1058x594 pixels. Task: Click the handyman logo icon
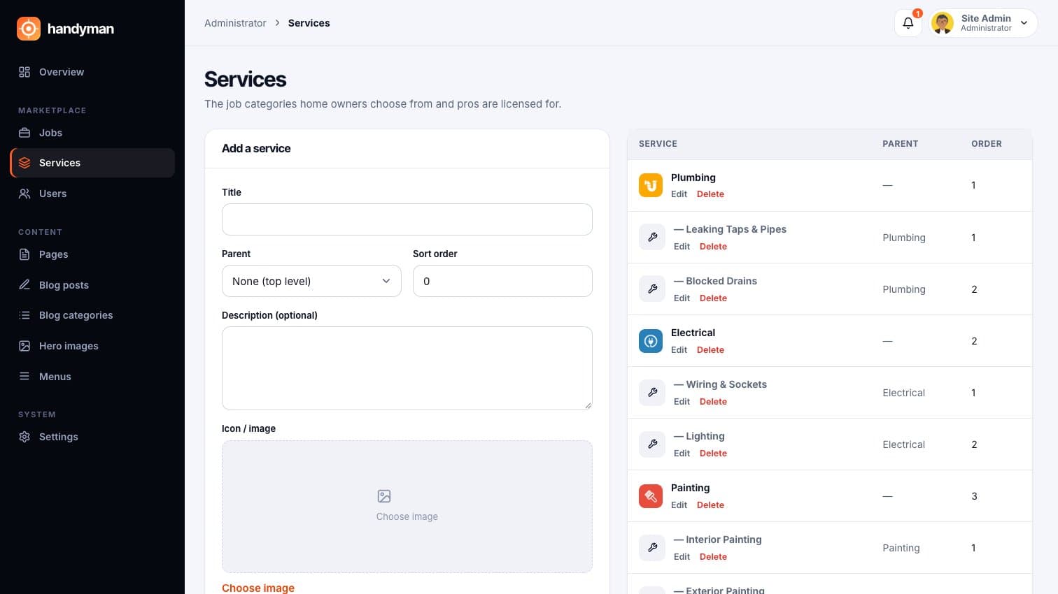coord(29,29)
